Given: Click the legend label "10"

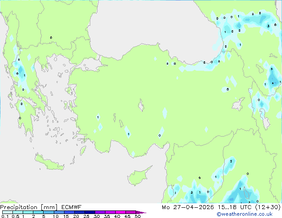Looking at the screenshot, I should click(56, 216).
